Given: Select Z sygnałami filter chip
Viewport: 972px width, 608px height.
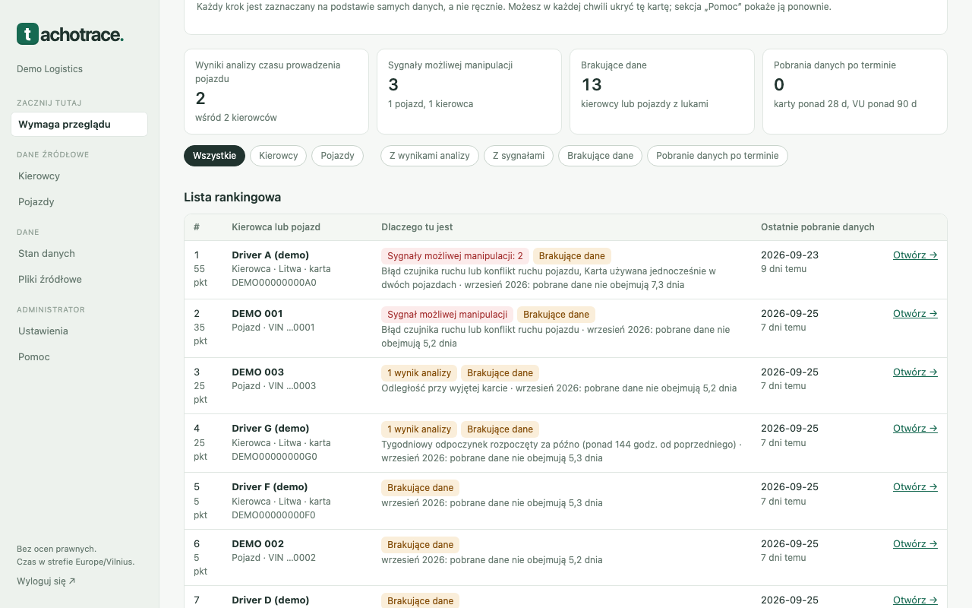Looking at the screenshot, I should click(519, 156).
